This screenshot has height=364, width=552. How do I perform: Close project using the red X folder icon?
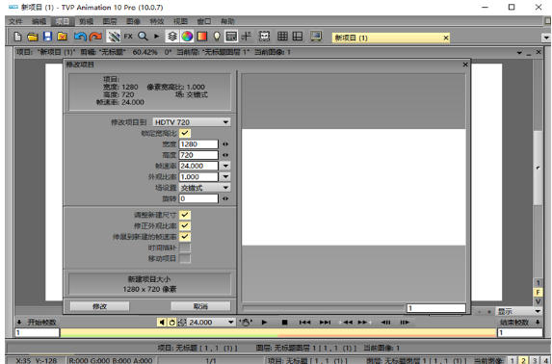63,37
